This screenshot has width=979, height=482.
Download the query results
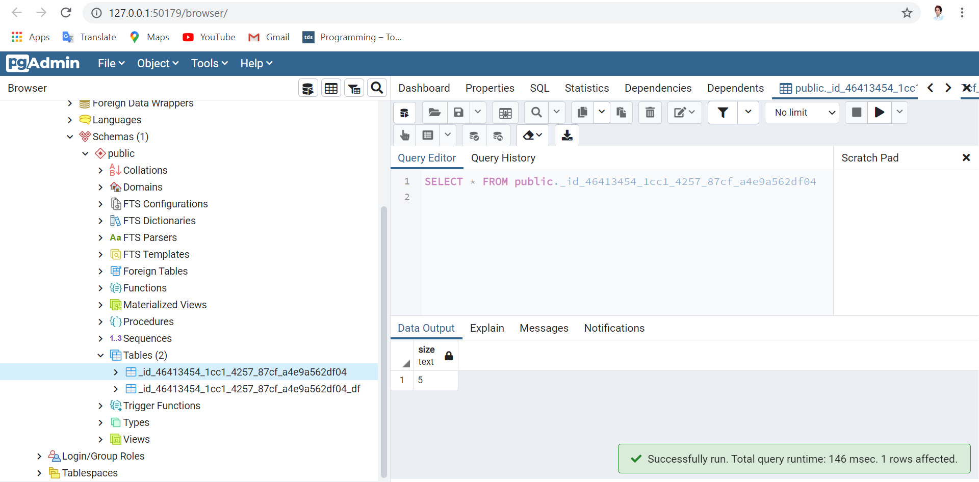[566, 135]
